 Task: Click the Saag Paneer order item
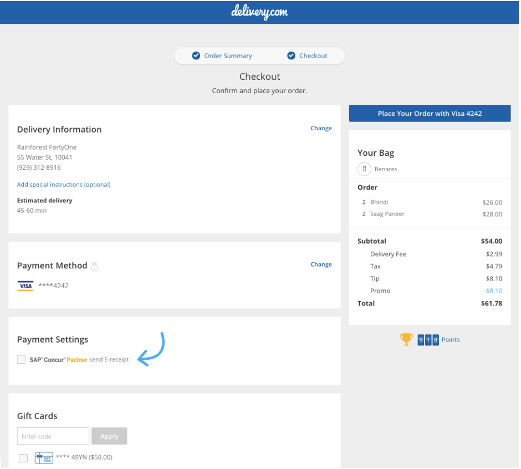388,214
